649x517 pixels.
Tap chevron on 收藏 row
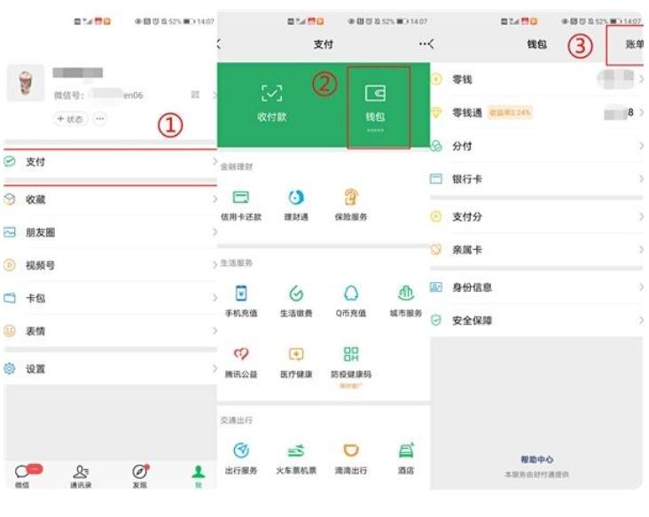click(215, 200)
